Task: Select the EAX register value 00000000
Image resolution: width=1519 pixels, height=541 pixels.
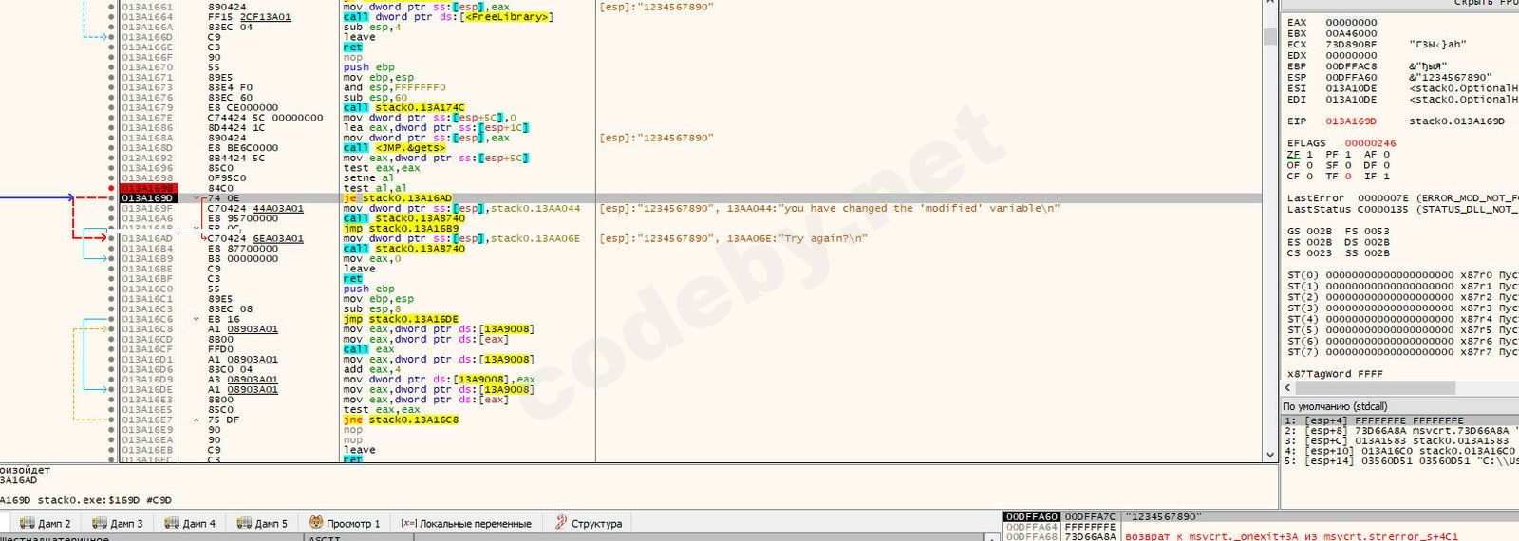Action: pyautogui.click(x=1351, y=23)
